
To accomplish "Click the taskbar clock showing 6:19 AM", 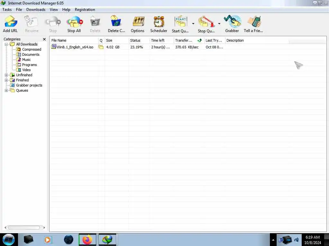I will point(312,240).
